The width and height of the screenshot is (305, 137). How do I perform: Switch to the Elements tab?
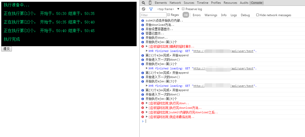click(161, 3)
